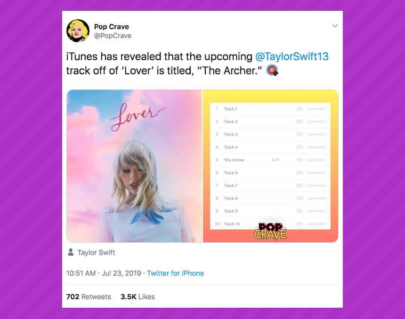
Task: Expand the tweet options chevron
Action: point(335,26)
